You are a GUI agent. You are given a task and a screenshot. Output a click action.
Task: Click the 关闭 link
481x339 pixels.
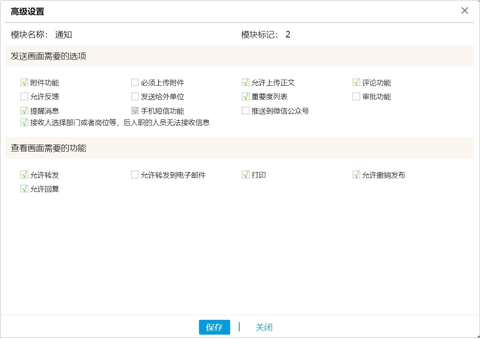point(265,327)
